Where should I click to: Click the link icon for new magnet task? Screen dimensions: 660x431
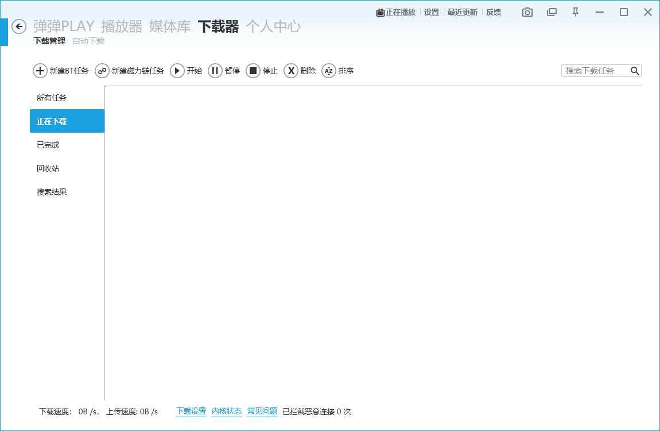tap(102, 71)
